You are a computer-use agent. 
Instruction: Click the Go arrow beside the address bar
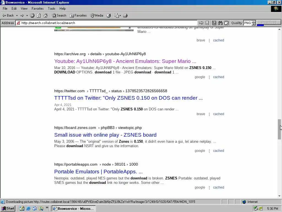pos(201,23)
